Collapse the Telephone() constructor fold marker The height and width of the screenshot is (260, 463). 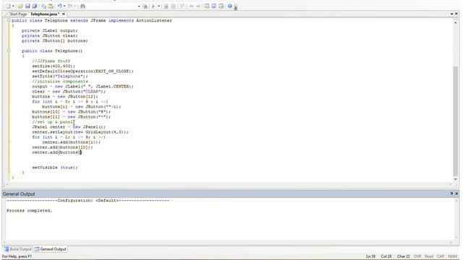click(9, 51)
